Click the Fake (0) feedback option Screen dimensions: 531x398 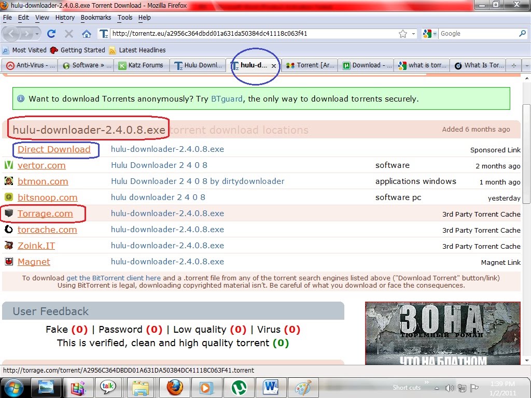click(67, 329)
